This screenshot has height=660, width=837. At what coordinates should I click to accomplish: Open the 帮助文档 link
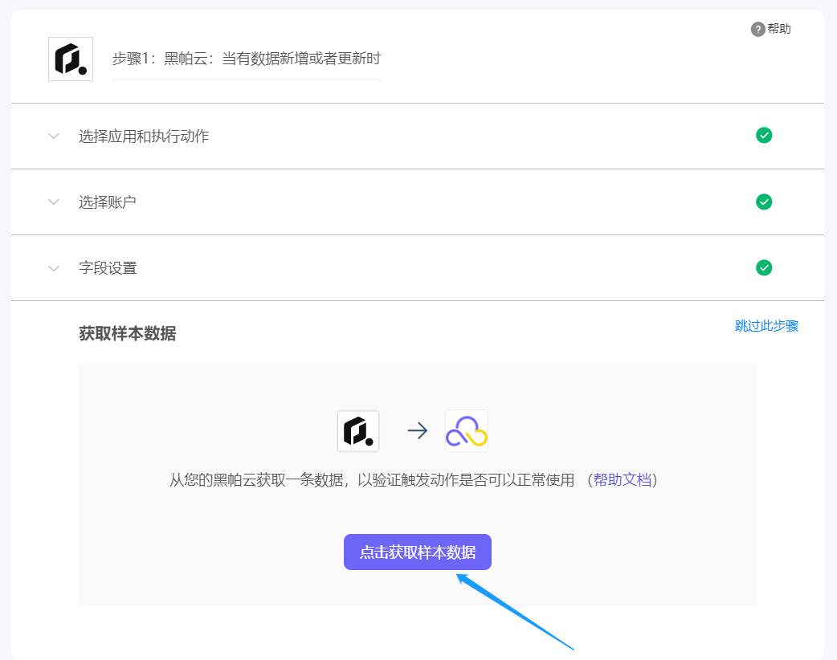(x=623, y=479)
